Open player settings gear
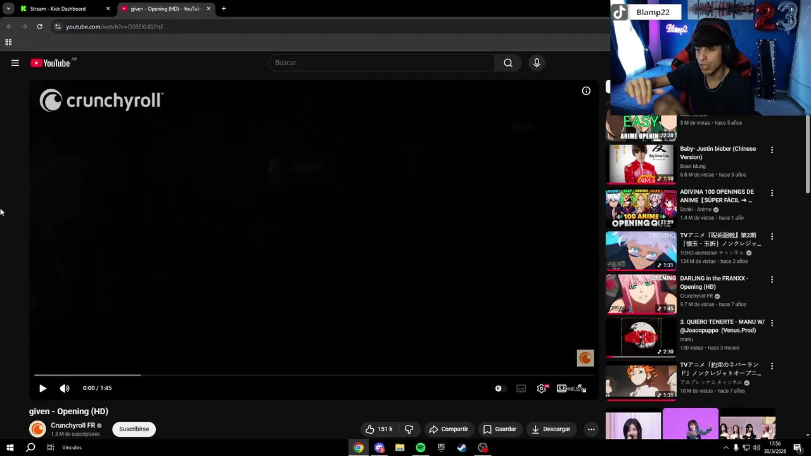The image size is (811, 456). click(542, 388)
